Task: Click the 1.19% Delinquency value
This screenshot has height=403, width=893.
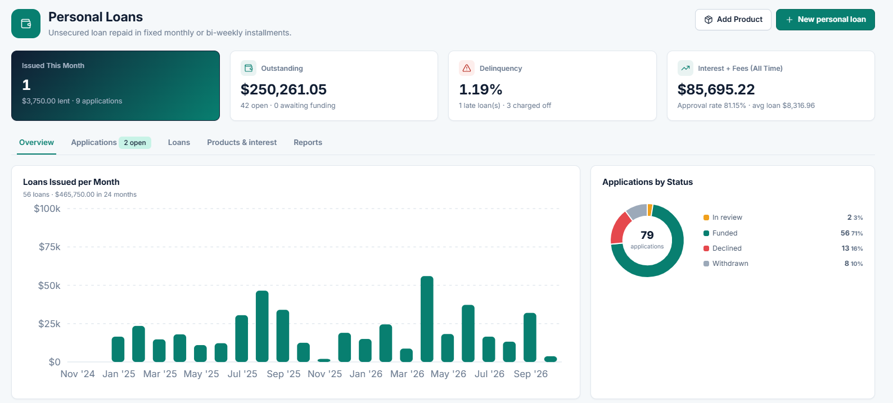Action: [481, 89]
